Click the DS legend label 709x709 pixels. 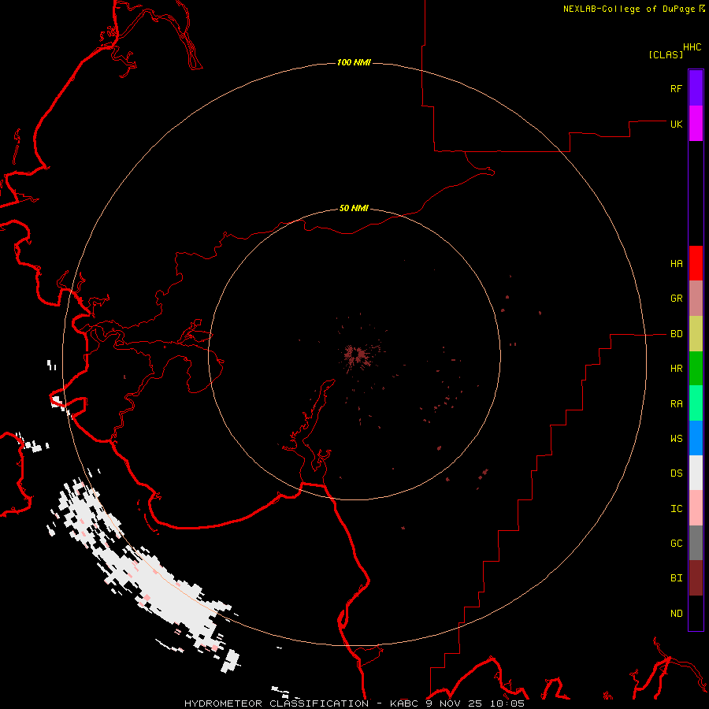pyautogui.click(x=676, y=473)
